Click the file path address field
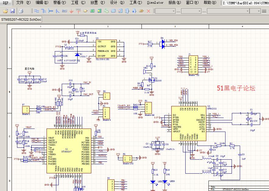Screen dimensions: 269x191 pos(245,3)
